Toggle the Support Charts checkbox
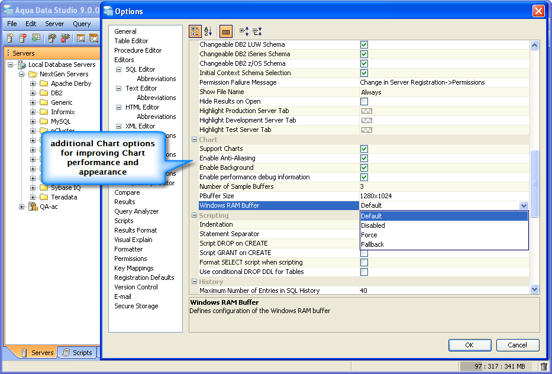This screenshot has width=552, height=374. (x=364, y=149)
